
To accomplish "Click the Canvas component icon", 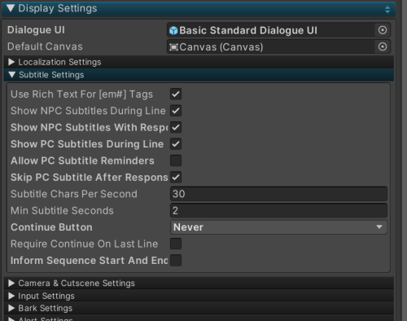I will 173,47.
